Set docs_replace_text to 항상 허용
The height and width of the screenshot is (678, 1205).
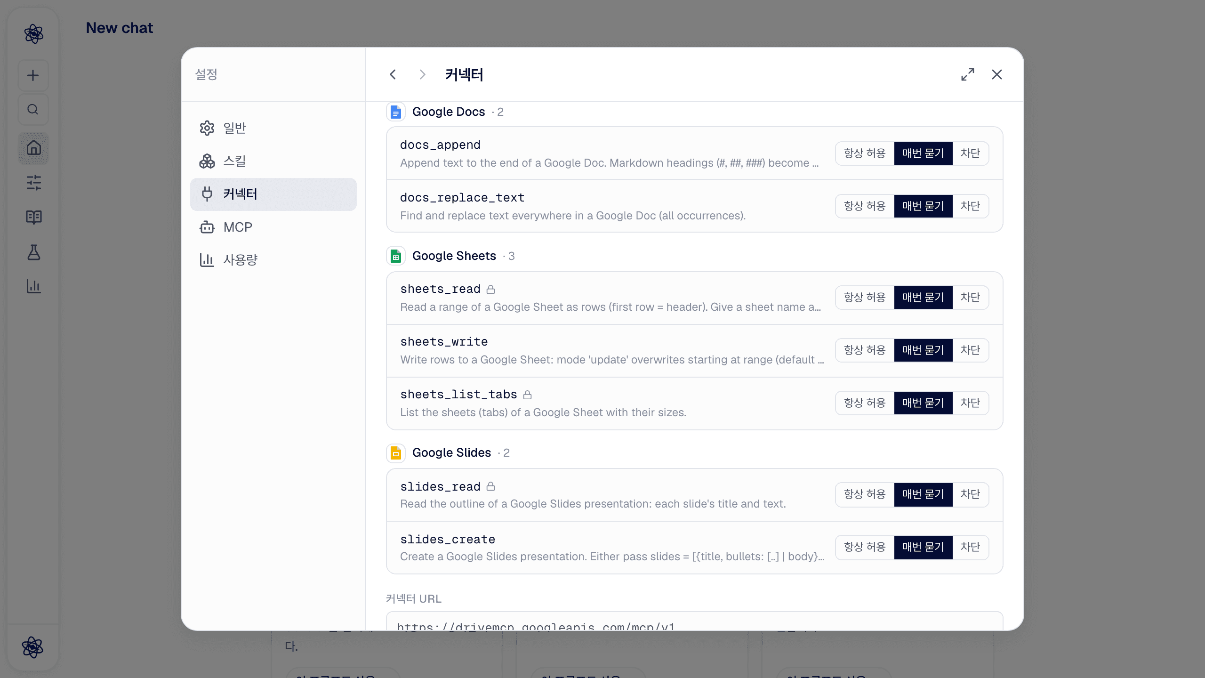tap(865, 206)
